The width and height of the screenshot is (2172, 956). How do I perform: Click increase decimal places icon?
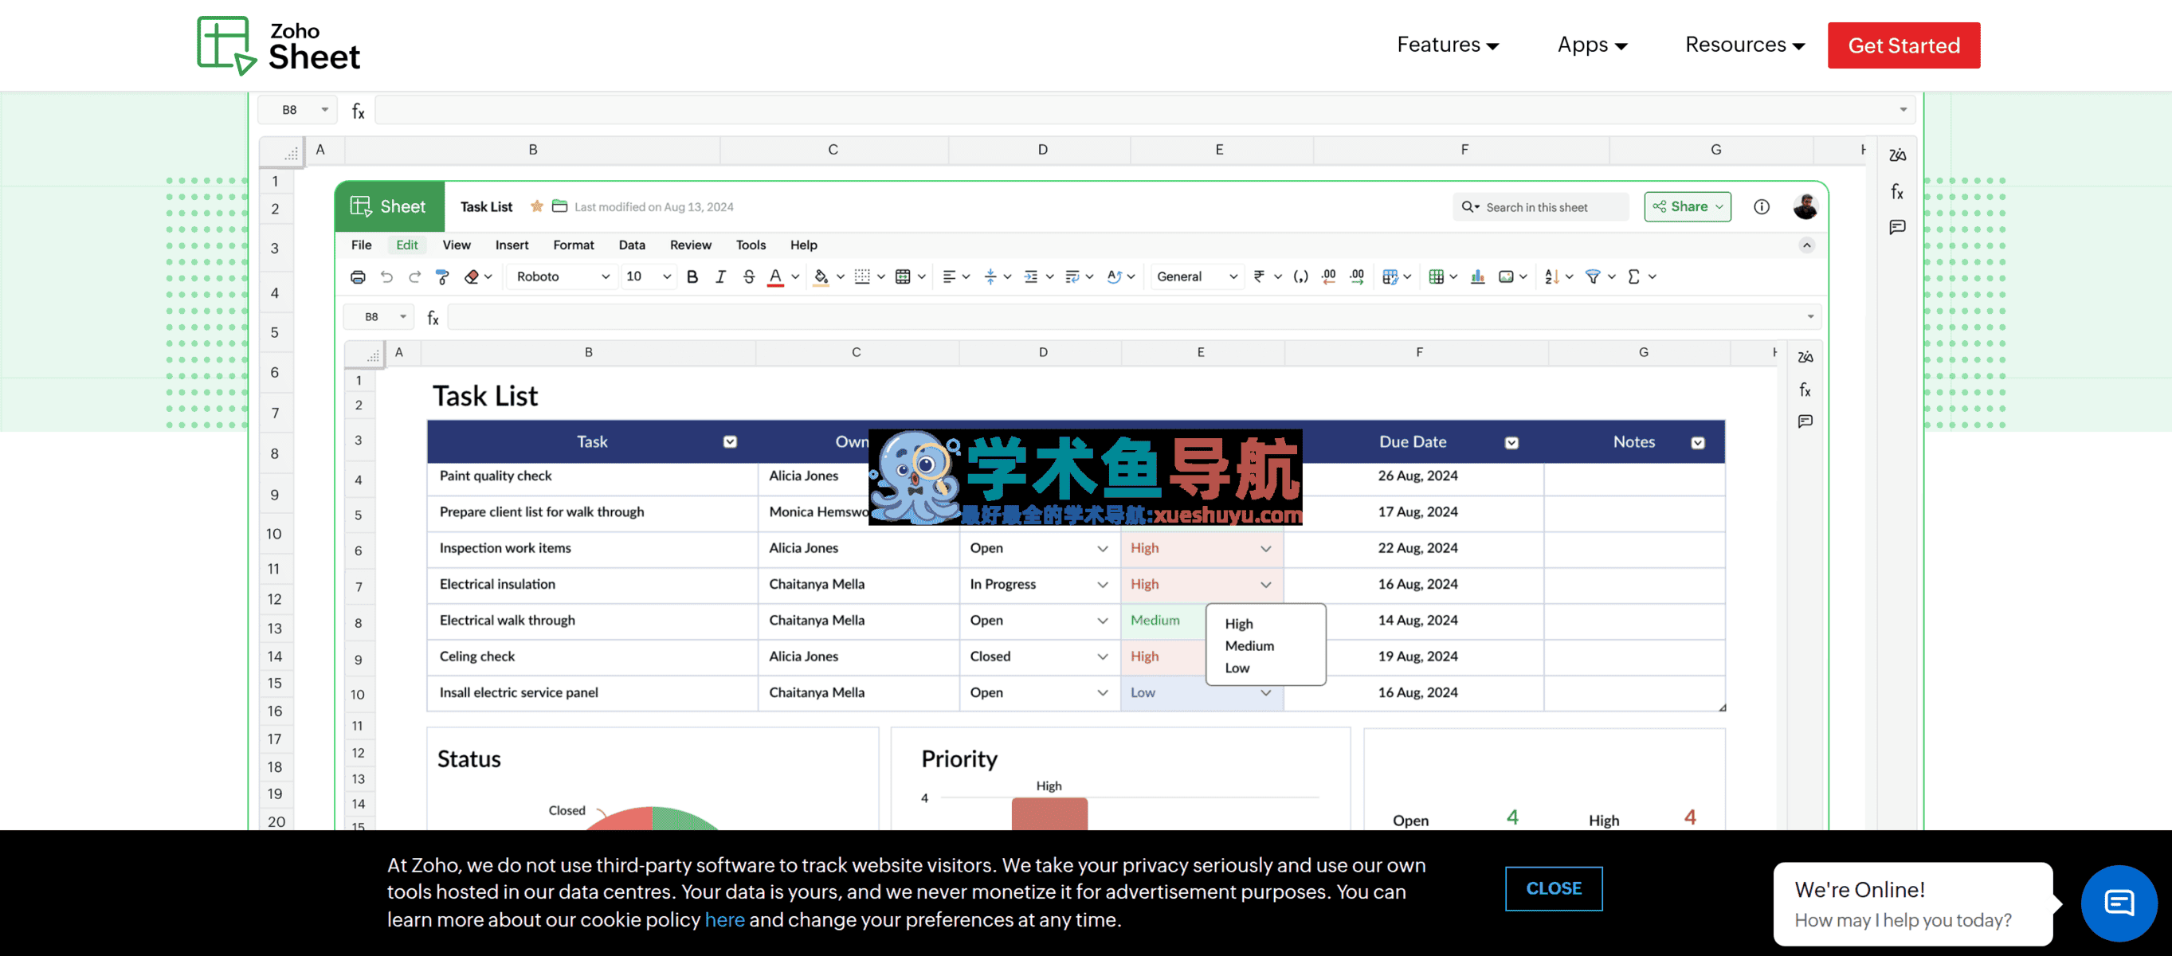pyautogui.click(x=1357, y=276)
